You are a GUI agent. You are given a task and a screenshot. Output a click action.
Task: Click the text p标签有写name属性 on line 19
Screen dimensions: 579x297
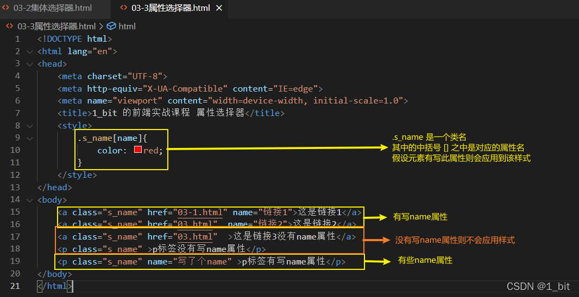click(284, 262)
